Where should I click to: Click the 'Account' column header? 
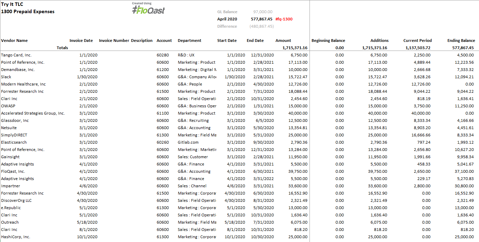point(164,41)
